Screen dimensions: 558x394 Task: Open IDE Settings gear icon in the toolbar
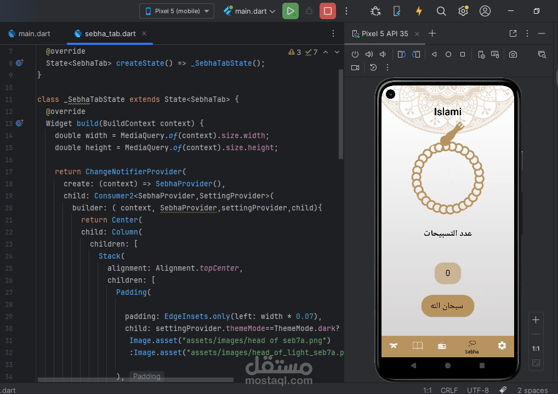463,11
